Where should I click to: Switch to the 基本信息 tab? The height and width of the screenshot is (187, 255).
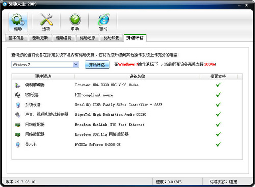click(x=16, y=38)
